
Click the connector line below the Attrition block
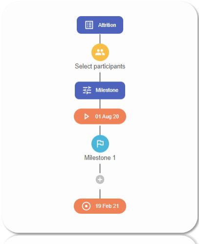click(100, 39)
